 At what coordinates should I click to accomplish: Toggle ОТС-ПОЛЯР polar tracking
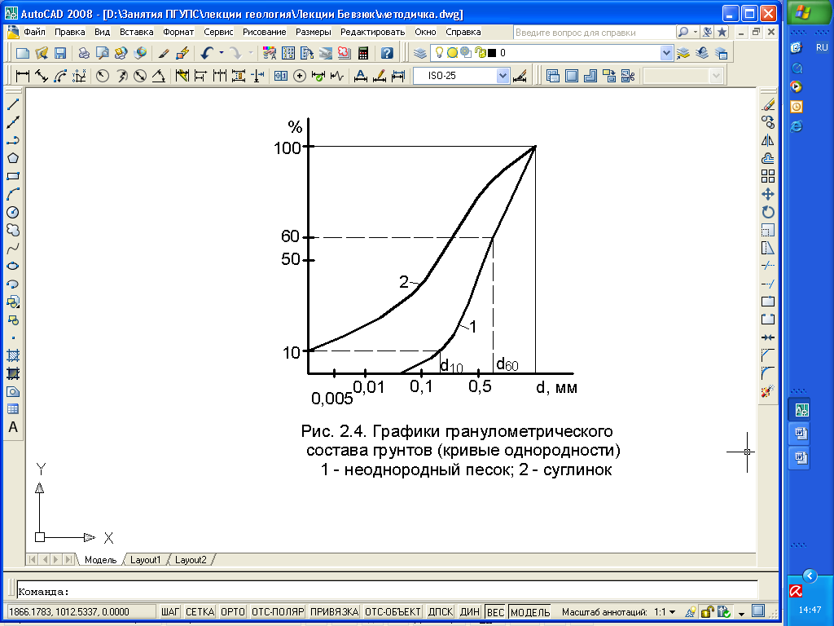coord(278,612)
